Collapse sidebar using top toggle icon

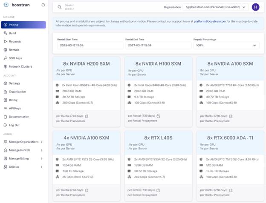pos(43,5)
